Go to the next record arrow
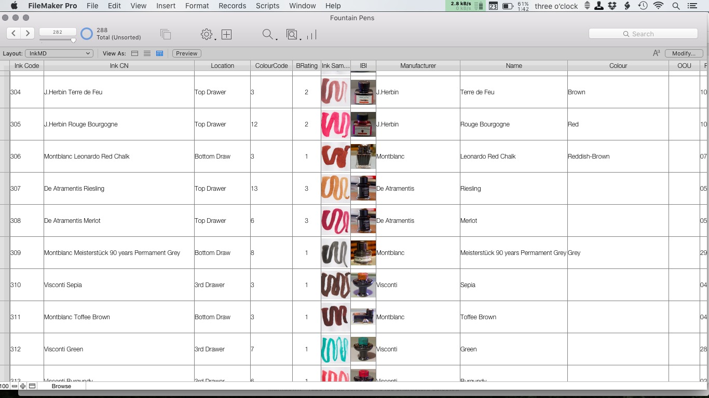 click(28, 33)
